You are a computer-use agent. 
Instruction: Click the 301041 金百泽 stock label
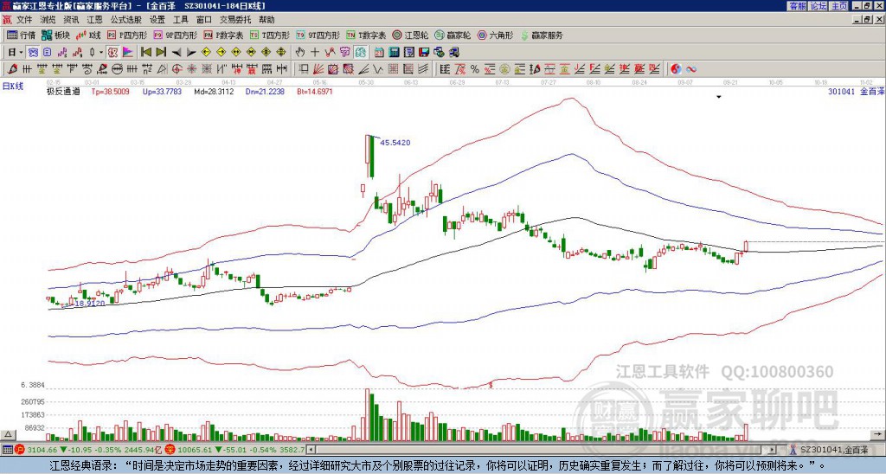pyautogui.click(x=856, y=91)
